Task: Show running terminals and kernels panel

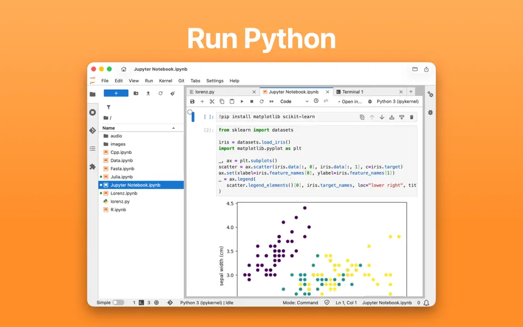Action: [x=92, y=112]
